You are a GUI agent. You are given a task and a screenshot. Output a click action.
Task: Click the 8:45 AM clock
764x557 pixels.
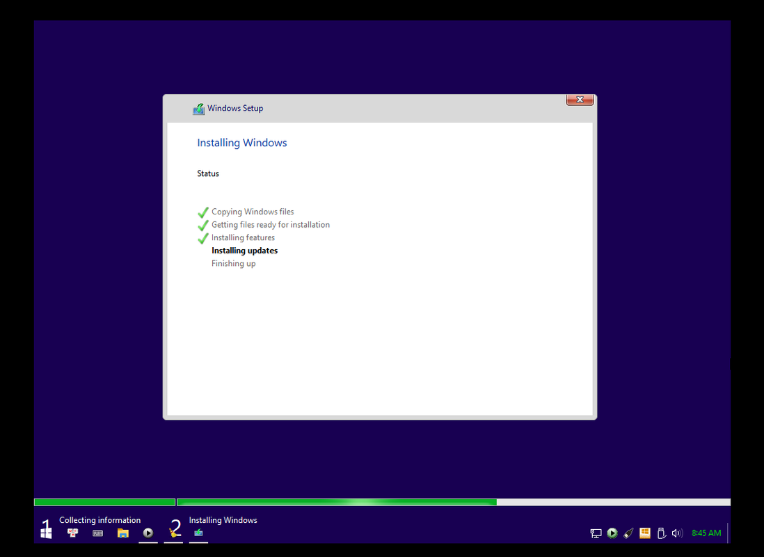click(x=706, y=533)
